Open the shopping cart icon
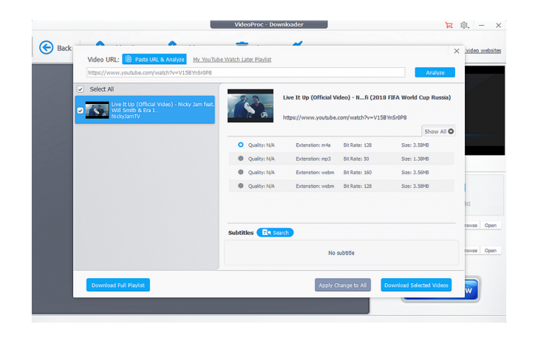The image size is (538, 343). click(x=449, y=25)
